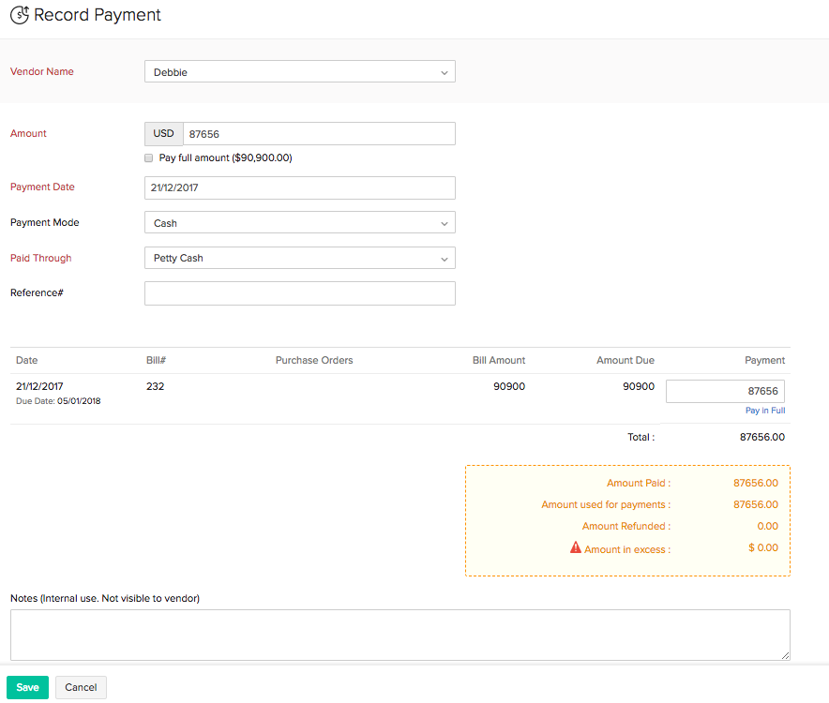
Task: Open the Vendor Name dropdown
Action: pos(299,72)
